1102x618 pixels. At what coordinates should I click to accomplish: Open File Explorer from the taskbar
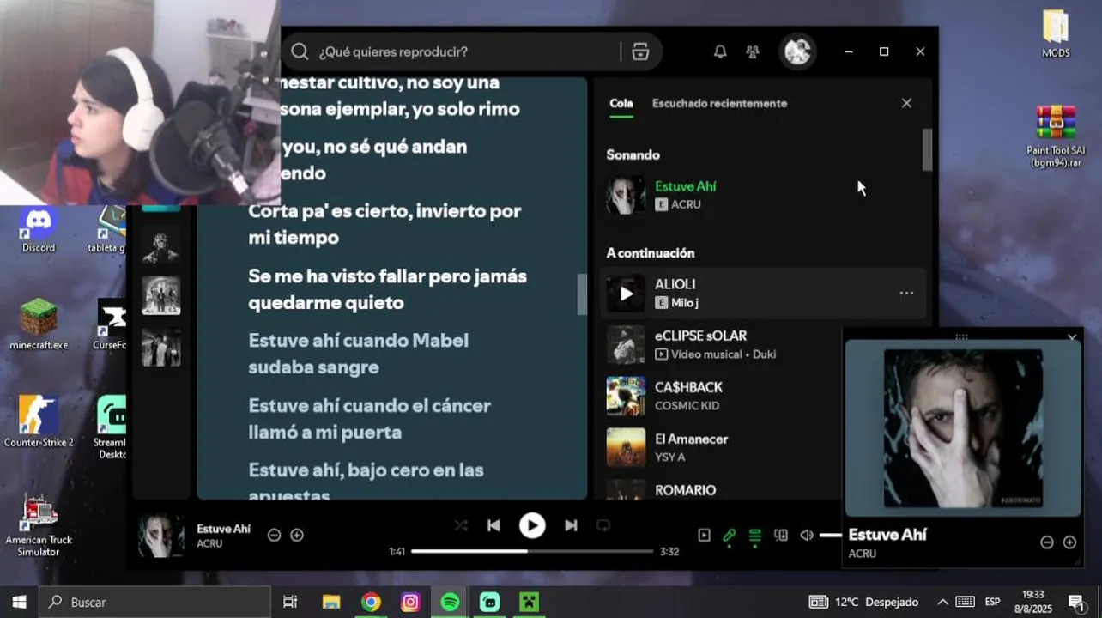tap(331, 602)
